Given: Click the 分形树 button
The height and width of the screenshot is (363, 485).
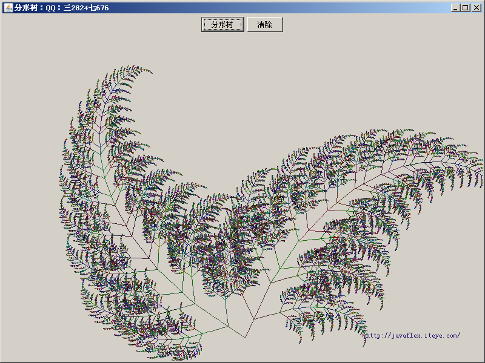Looking at the screenshot, I should click(222, 24).
